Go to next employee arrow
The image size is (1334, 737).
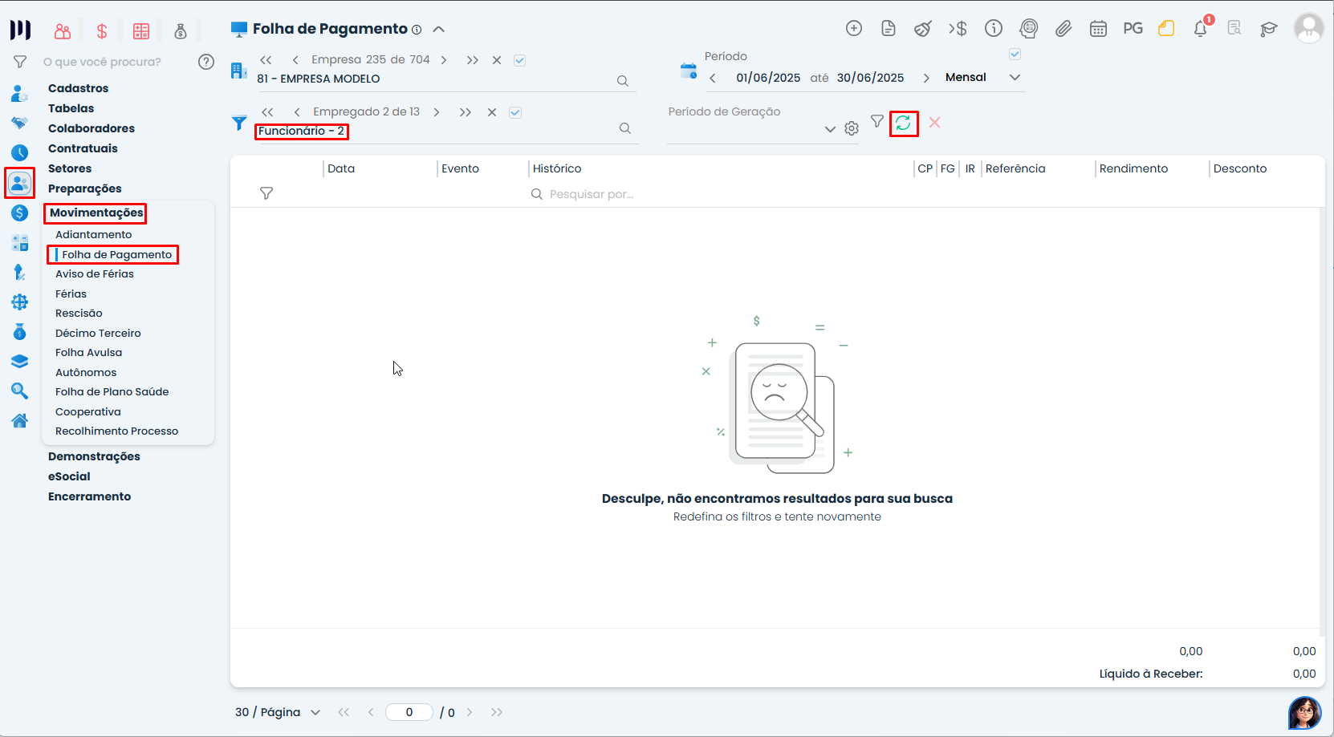coord(437,112)
